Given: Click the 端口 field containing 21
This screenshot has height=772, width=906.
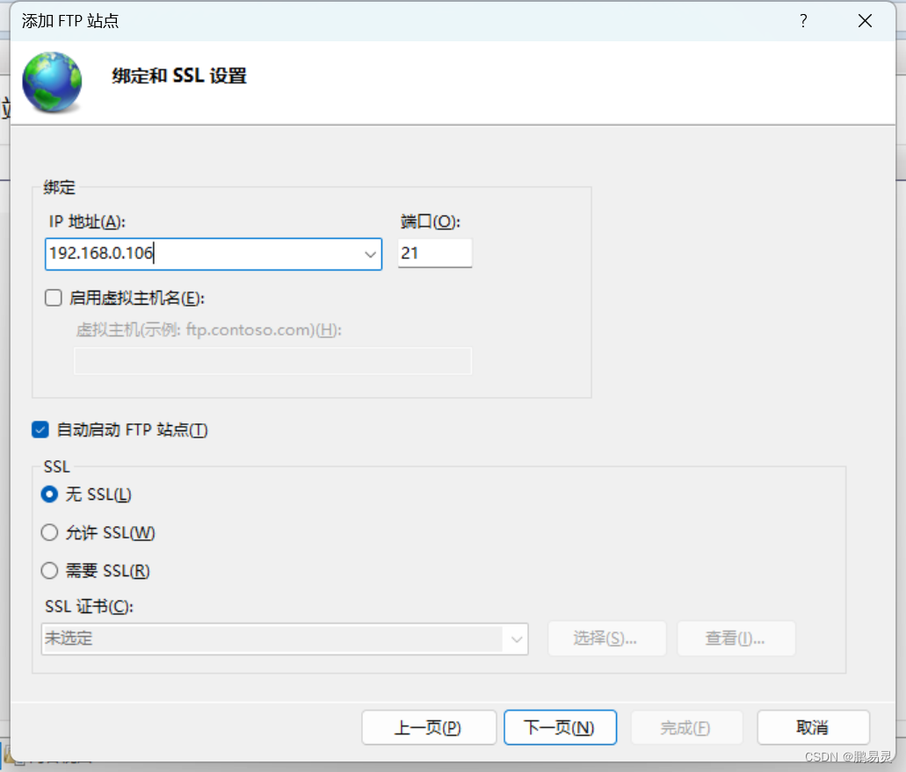Looking at the screenshot, I should click(x=434, y=254).
